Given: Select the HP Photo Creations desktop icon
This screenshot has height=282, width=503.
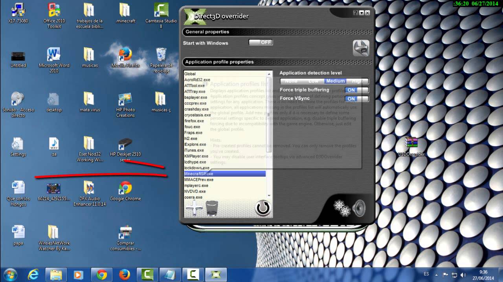Looking at the screenshot, I should 125,105.
